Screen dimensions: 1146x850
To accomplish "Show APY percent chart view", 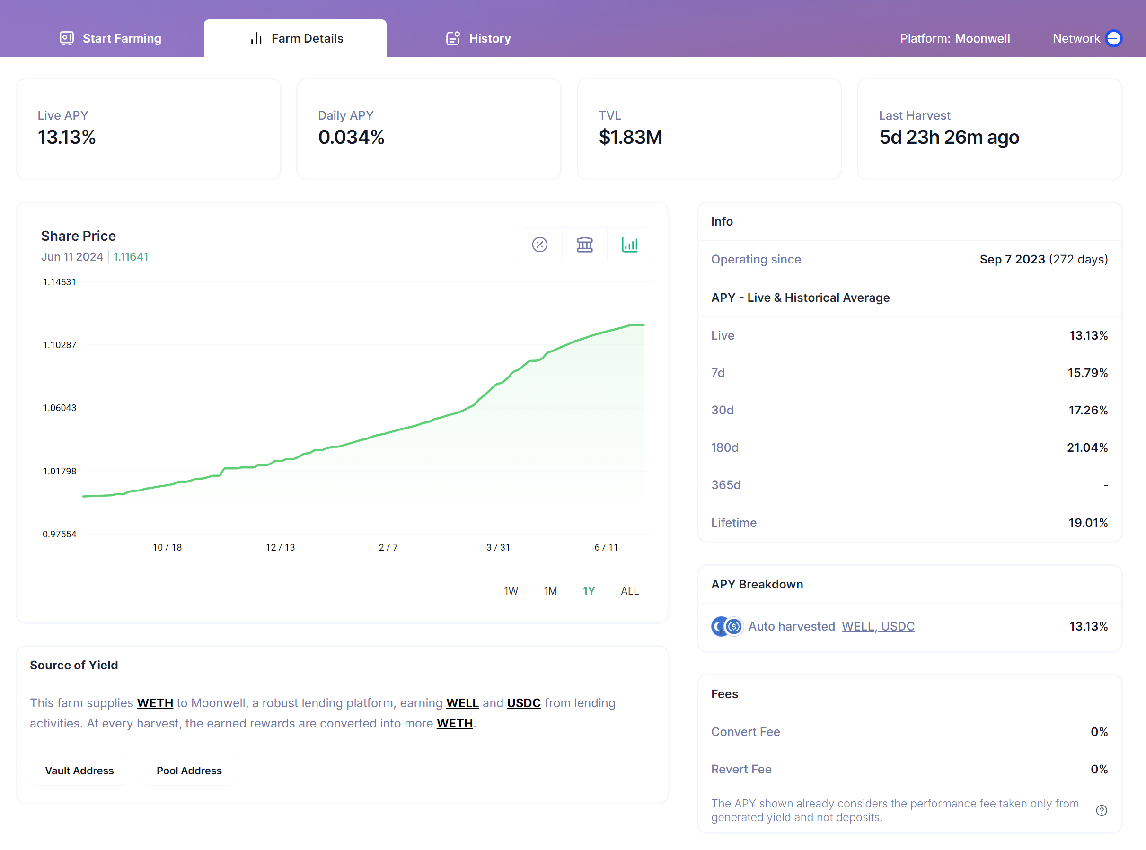I will point(539,245).
